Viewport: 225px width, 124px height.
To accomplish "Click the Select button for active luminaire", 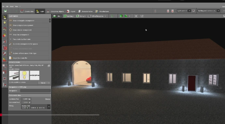I will (x=44, y=83).
